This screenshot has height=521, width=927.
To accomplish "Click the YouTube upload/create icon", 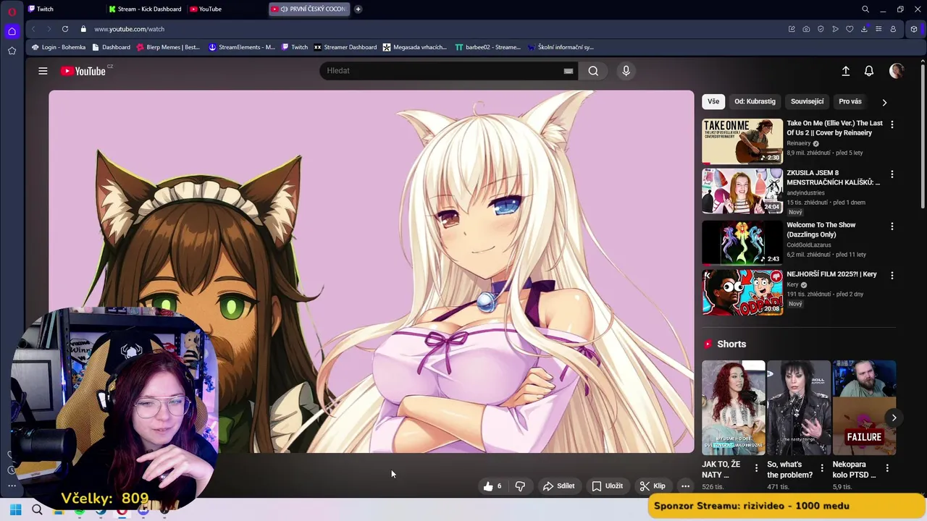I will [845, 71].
